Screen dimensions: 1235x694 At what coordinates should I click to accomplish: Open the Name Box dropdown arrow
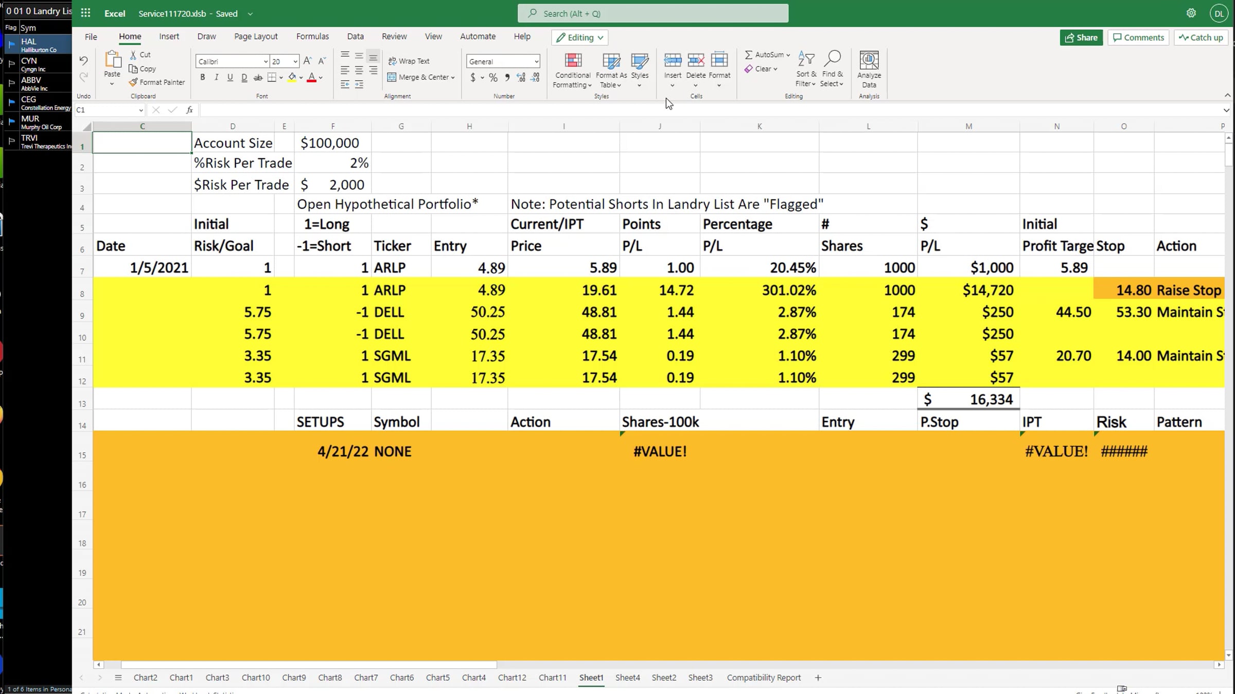click(x=140, y=110)
